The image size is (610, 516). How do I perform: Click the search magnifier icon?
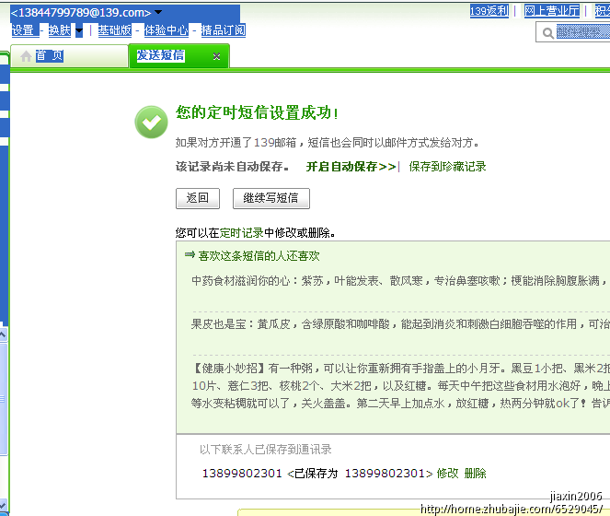coord(547,33)
